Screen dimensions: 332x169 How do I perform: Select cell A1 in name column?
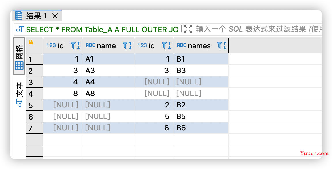(x=108, y=59)
